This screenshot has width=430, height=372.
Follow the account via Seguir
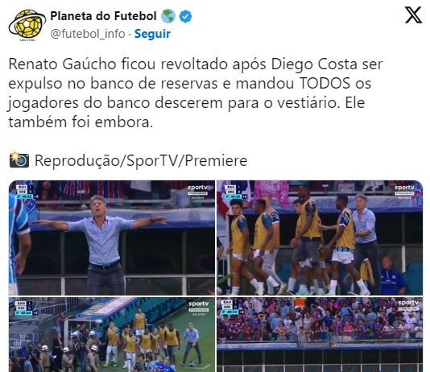[152, 34]
